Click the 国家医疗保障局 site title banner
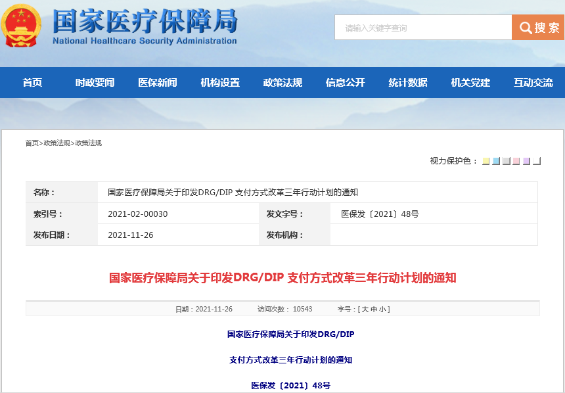The height and width of the screenshot is (393, 565). pyautogui.click(x=145, y=20)
